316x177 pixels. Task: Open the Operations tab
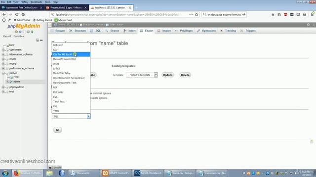[x=206, y=30]
